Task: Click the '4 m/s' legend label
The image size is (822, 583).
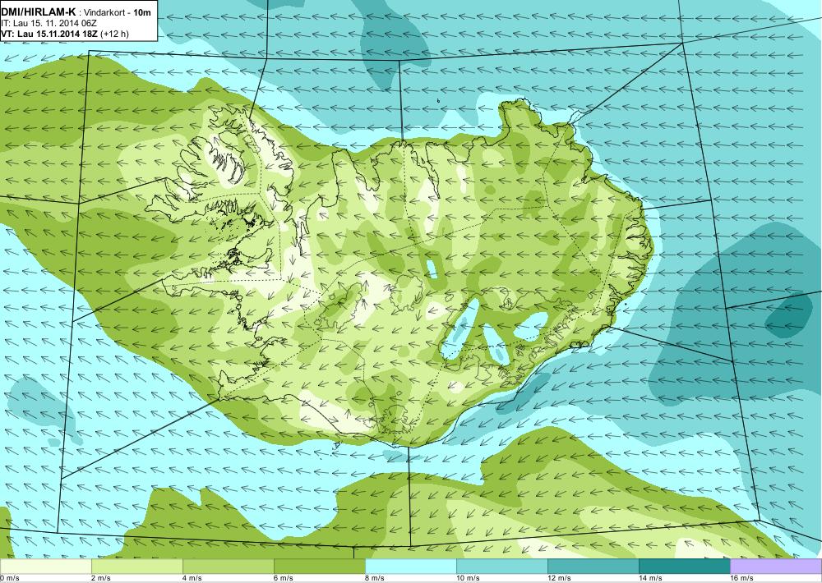Action: pos(192,578)
